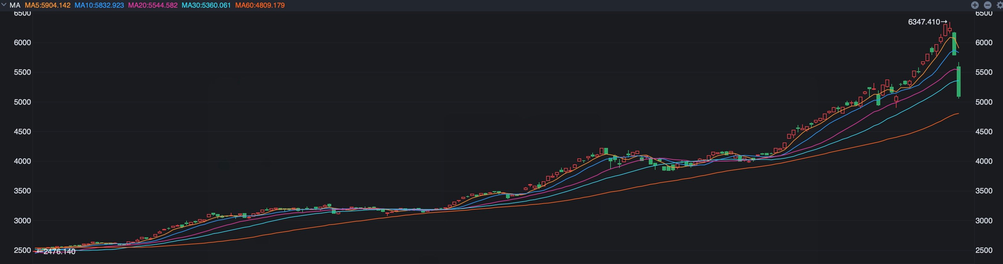Click the 3000 label on the right axis

[984, 220]
